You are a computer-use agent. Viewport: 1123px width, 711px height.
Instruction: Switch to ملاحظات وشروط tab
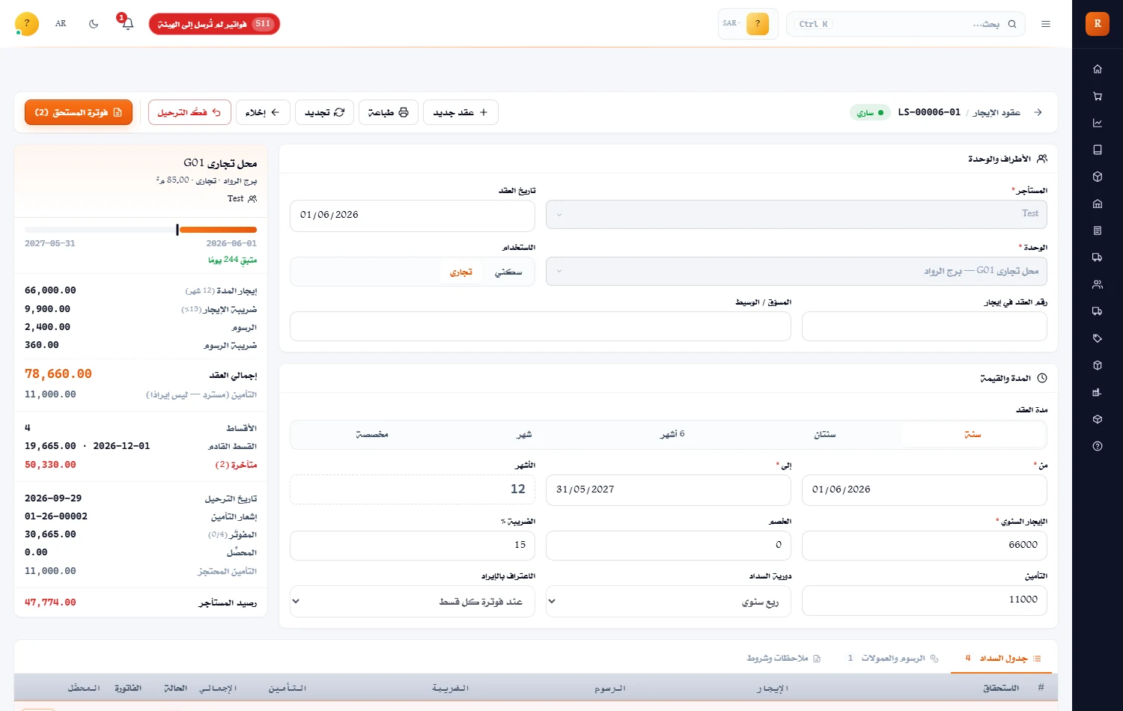tap(783, 659)
